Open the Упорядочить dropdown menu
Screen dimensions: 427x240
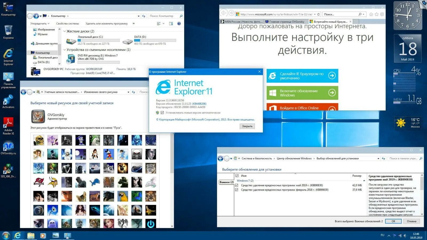(x=40, y=23)
